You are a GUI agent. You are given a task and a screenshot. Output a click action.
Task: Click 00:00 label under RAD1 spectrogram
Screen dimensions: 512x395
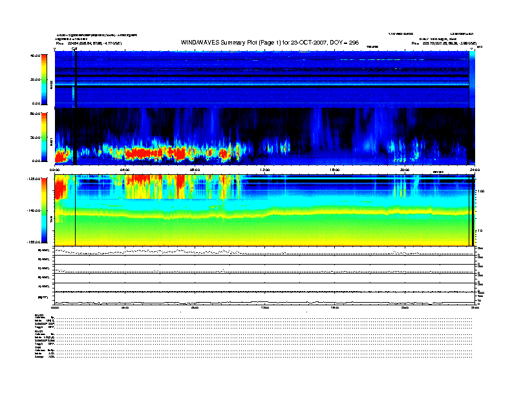coord(54,170)
